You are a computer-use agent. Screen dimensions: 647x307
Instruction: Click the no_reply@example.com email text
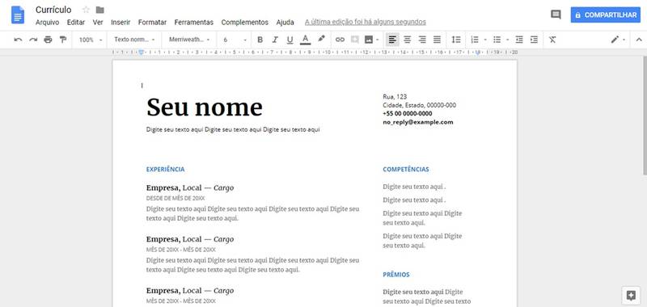[418, 122]
